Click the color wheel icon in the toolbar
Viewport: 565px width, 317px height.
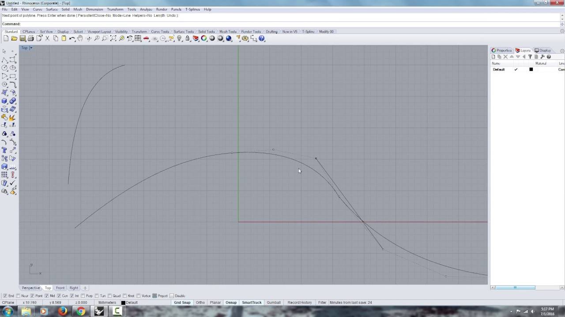tap(204, 39)
